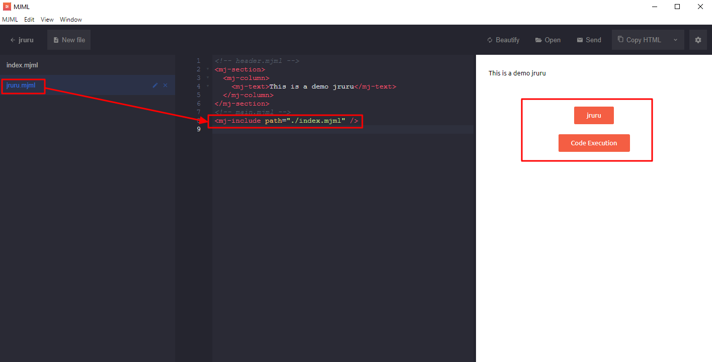Click the opening <mj-column> tag in editor

coord(247,78)
